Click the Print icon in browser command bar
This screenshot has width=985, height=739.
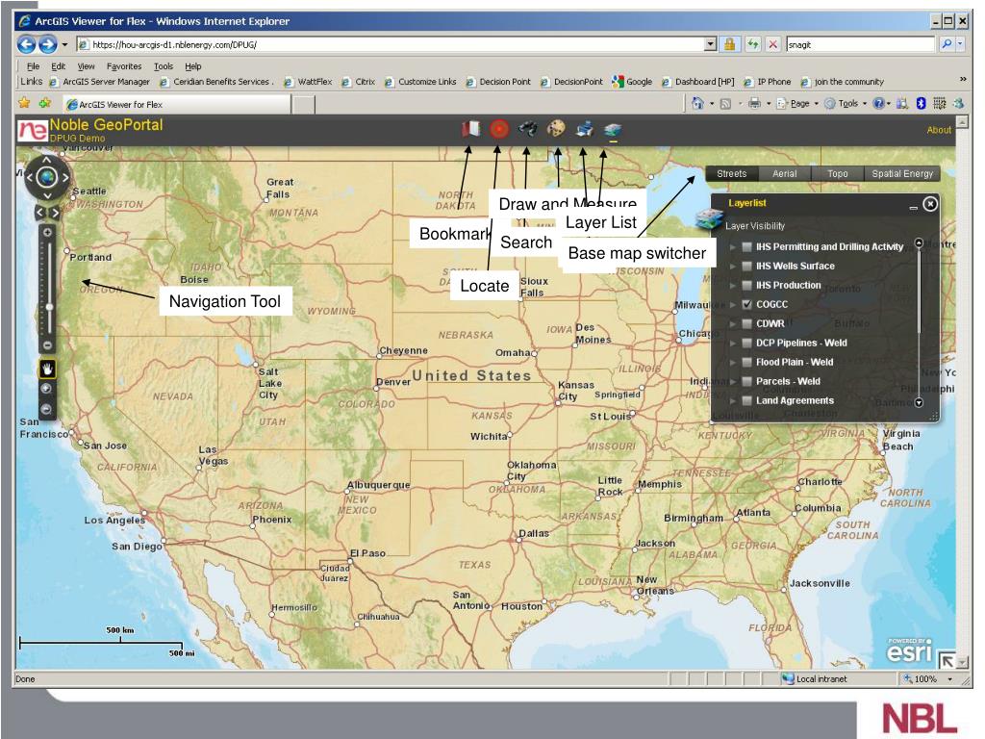tap(754, 103)
